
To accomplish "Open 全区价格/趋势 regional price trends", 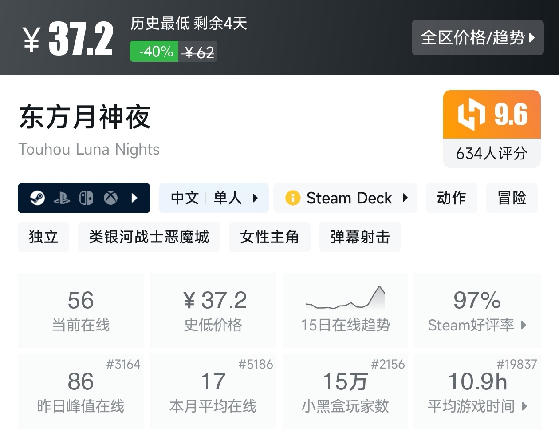I will (x=477, y=38).
